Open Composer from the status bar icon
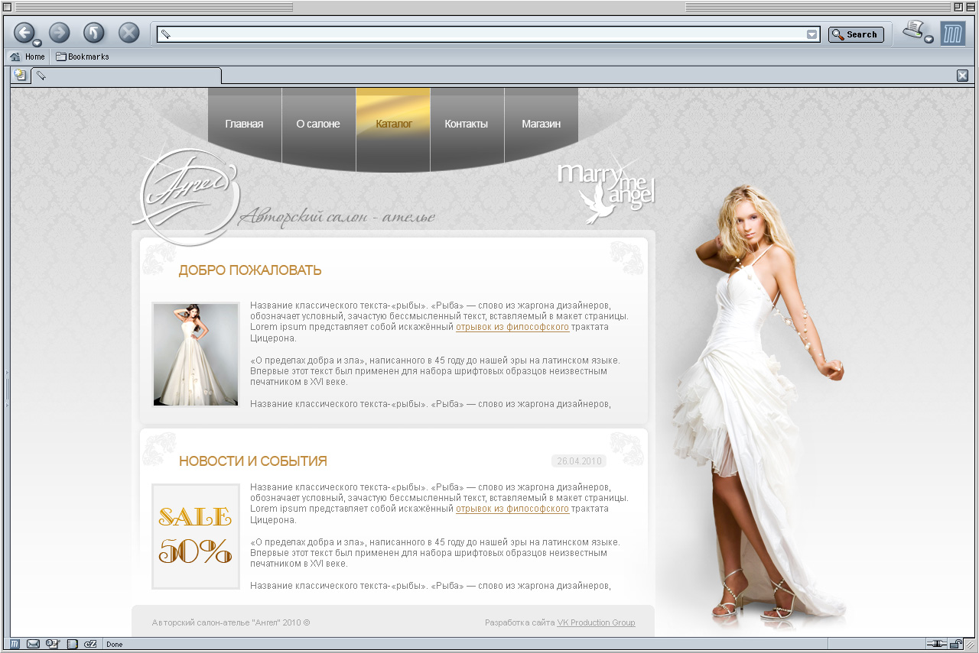This screenshot has height=653, width=979. [x=53, y=644]
